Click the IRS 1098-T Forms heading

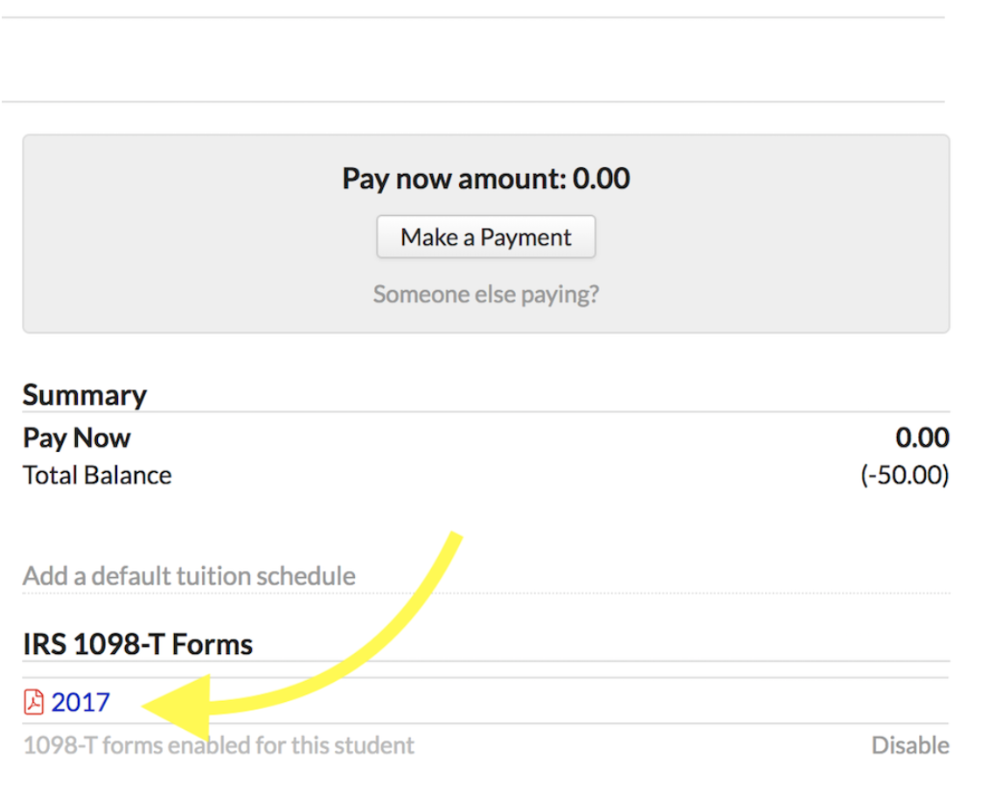137,644
